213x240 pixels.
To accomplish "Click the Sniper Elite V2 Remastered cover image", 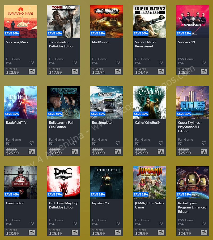I will [150, 22].
